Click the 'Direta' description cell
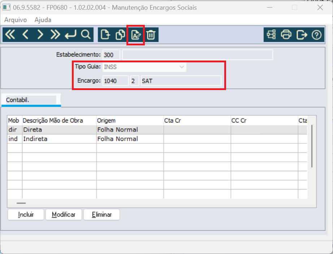Screen dimensions: 333x254 [x=59, y=130]
